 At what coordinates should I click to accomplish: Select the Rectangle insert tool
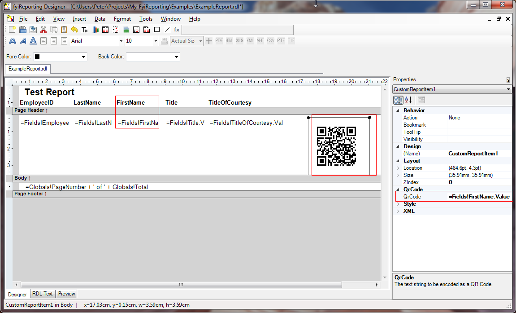(x=157, y=30)
